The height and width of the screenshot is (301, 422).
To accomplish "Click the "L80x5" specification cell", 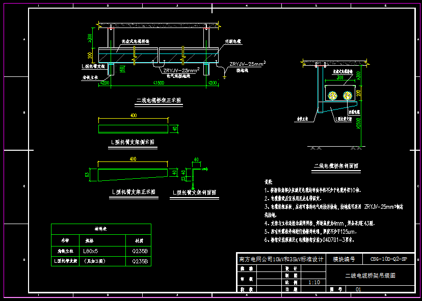I will 91,251.
